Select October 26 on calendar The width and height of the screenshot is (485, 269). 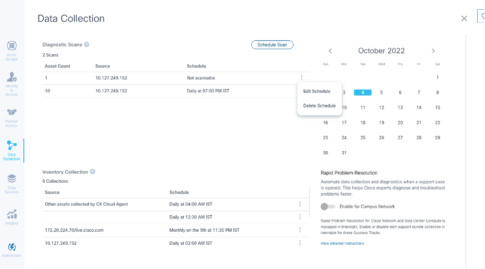(x=381, y=138)
